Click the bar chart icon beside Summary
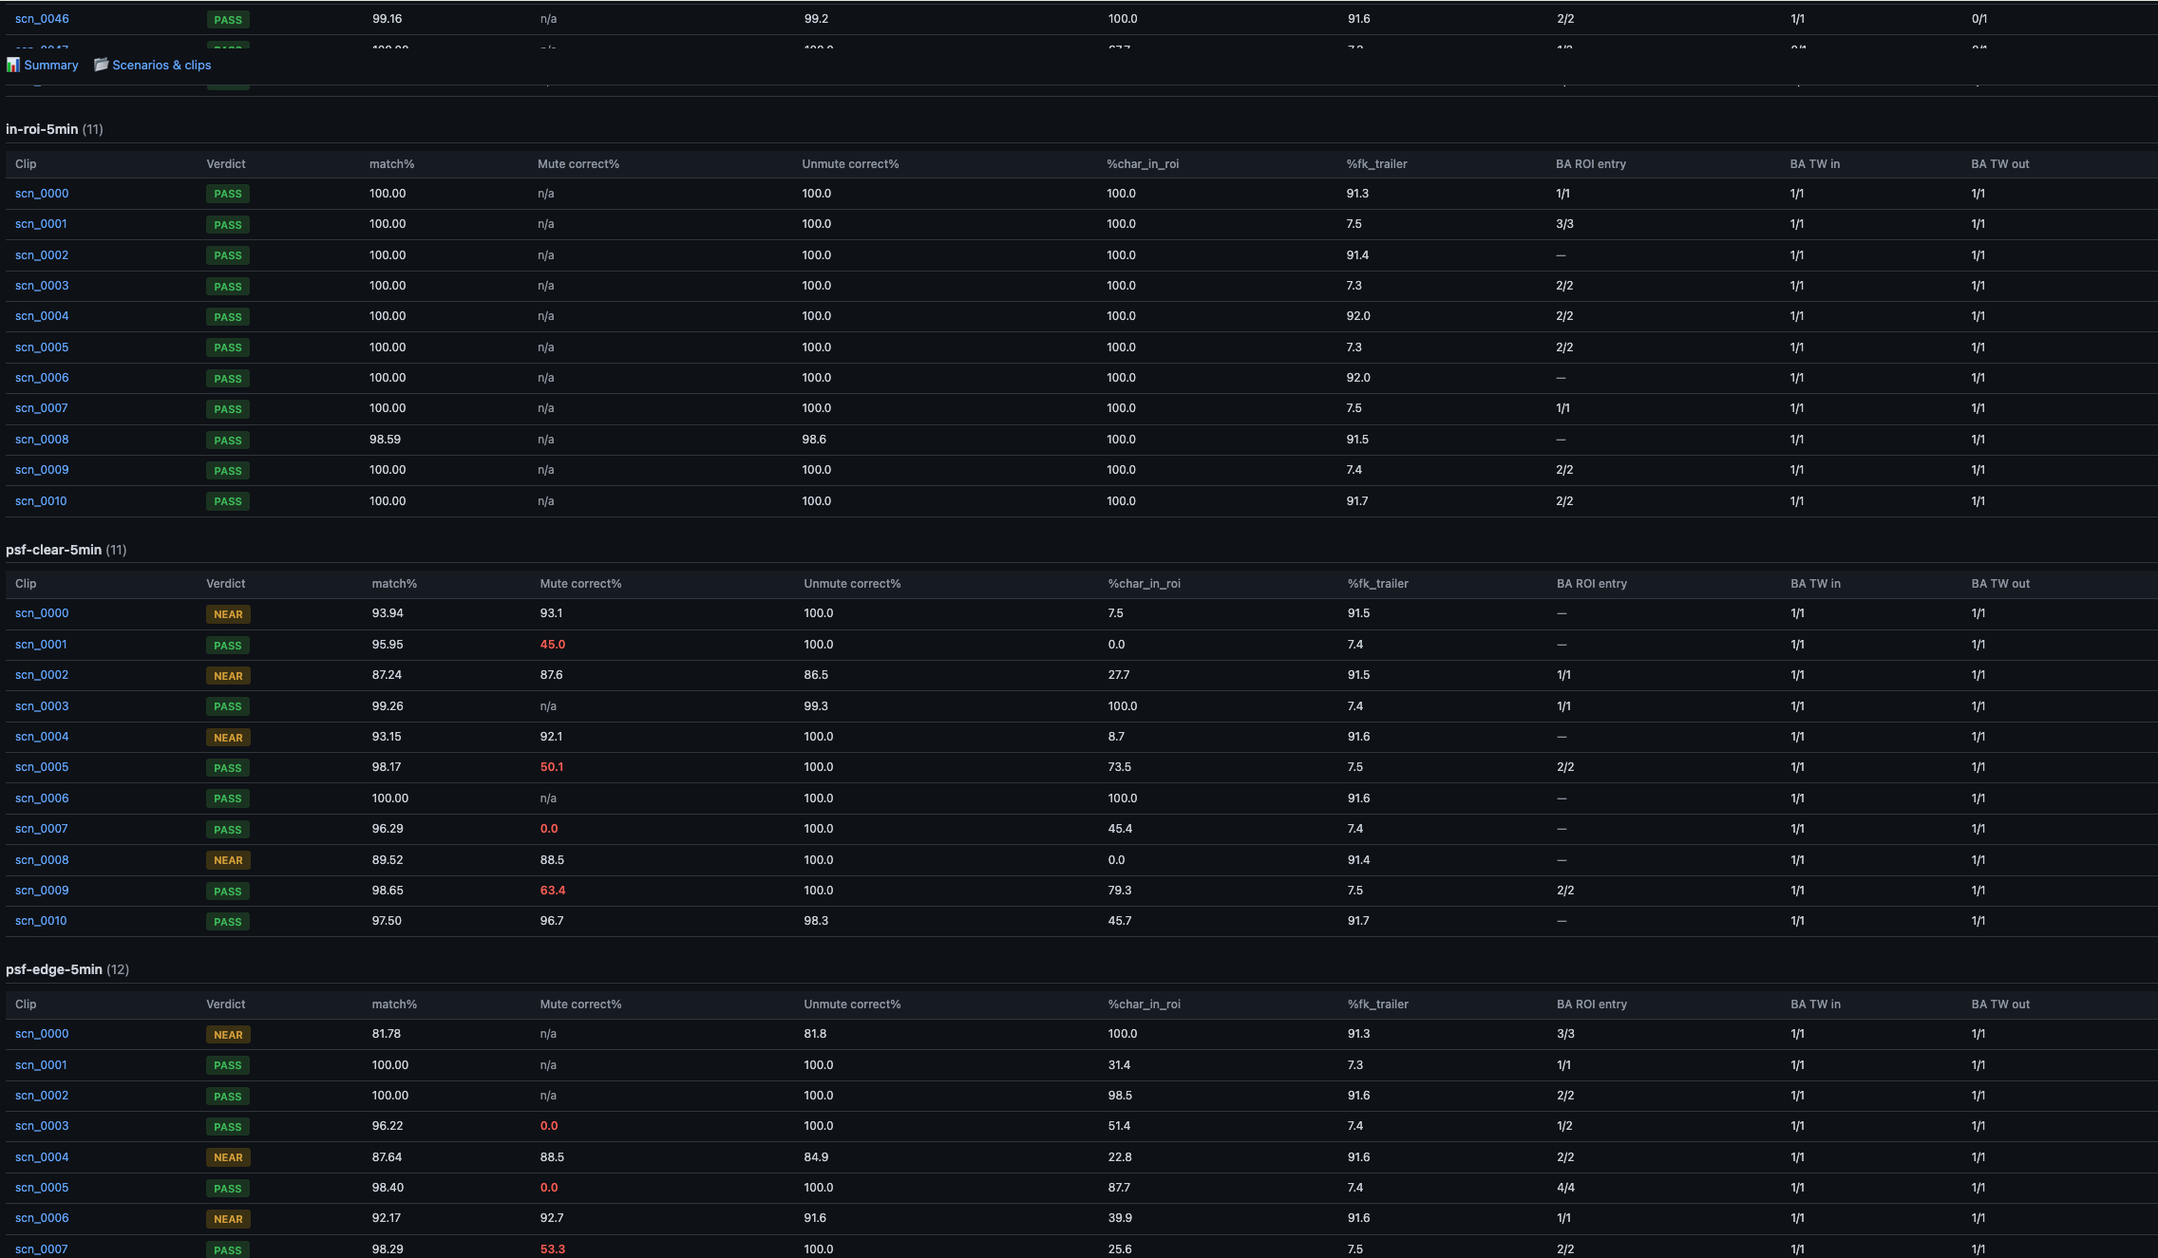The image size is (2158, 1258). 13,66
